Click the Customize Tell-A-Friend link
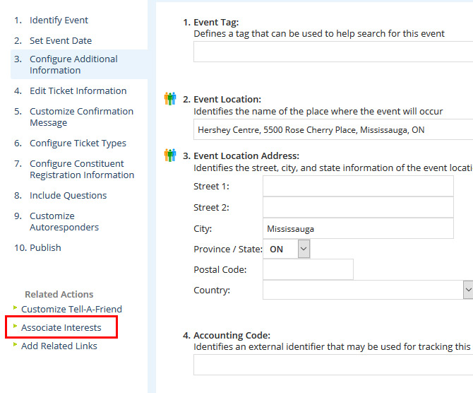The image size is (473, 393). tap(71, 310)
